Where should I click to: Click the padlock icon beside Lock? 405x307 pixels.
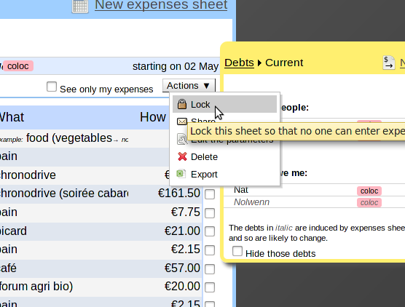pos(182,104)
